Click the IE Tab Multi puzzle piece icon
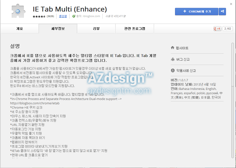This screenshot has height=168, width=236. [18, 11]
